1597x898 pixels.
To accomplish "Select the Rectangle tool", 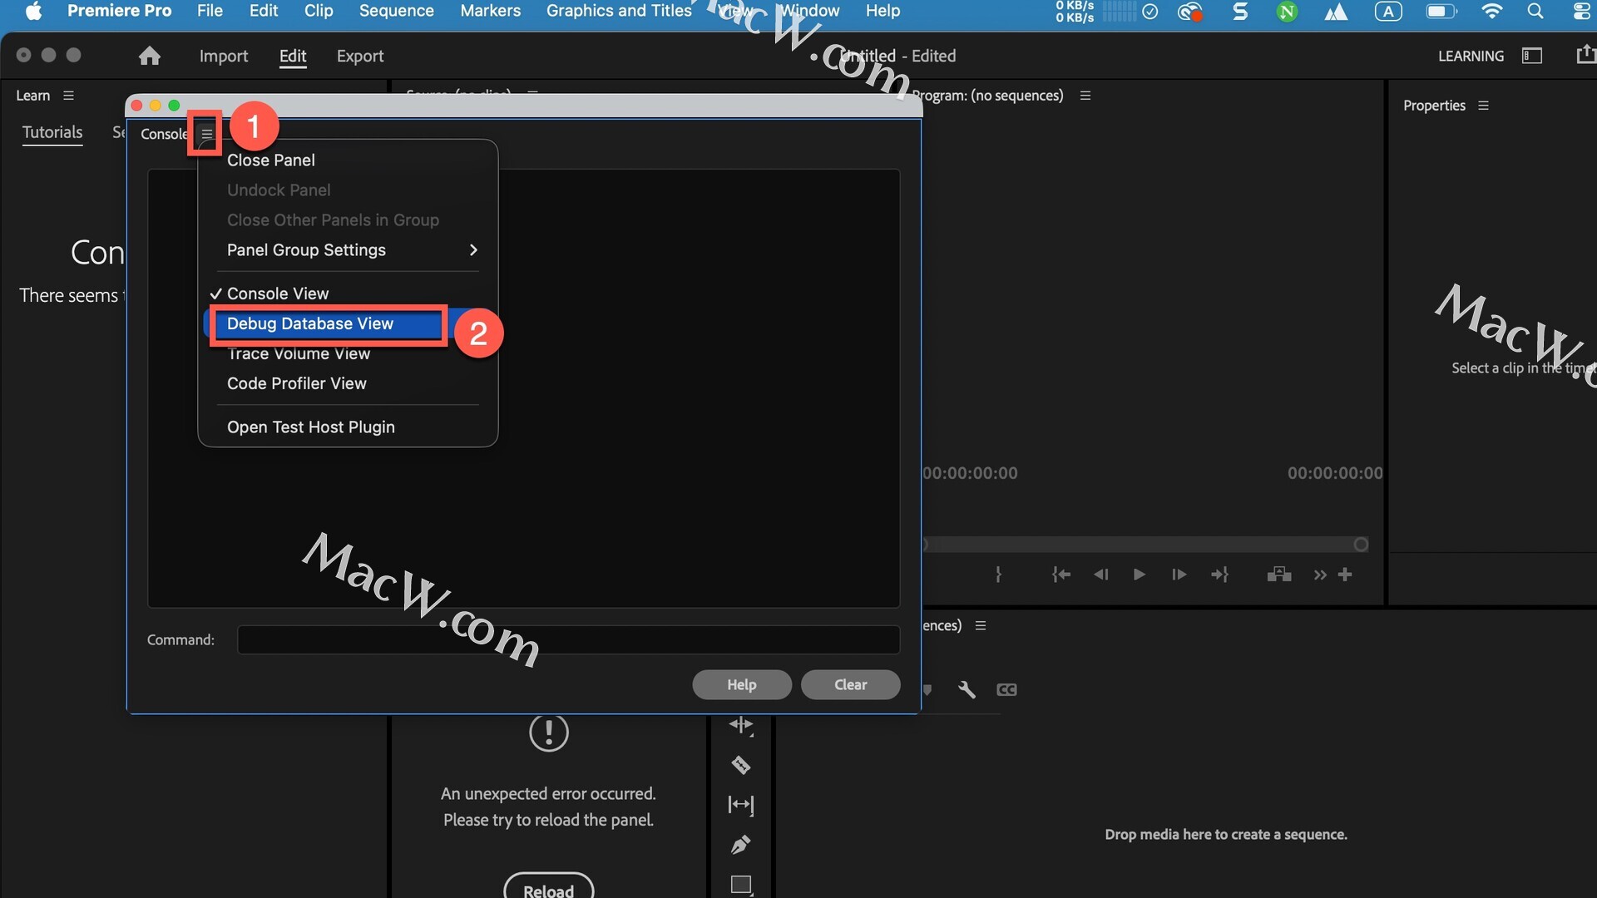I will (740, 885).
